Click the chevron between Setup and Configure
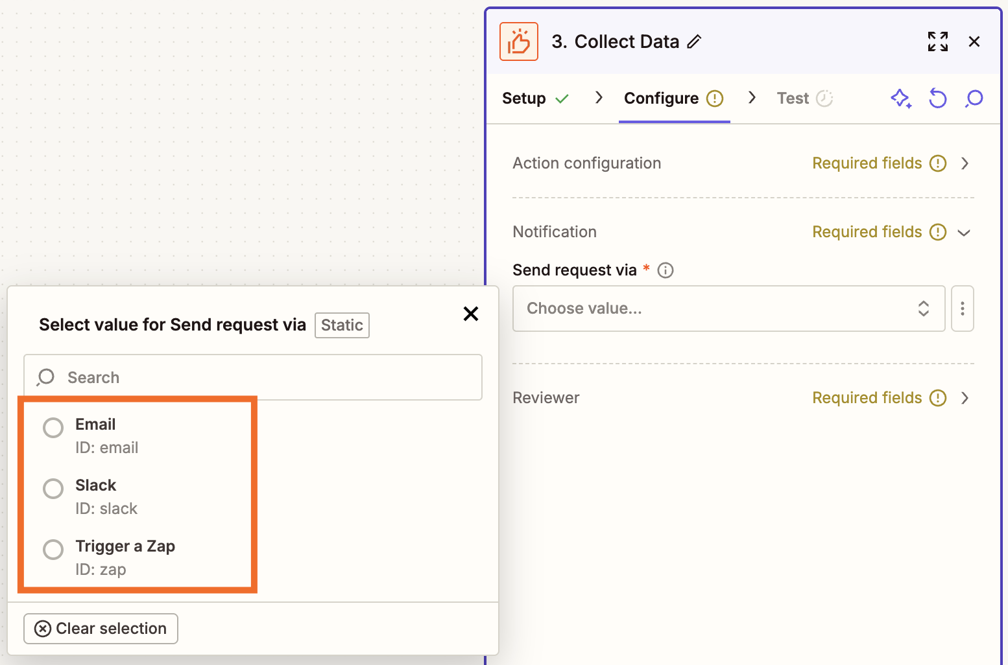This screenshot has height=665, width=1008. pos(599,98)
